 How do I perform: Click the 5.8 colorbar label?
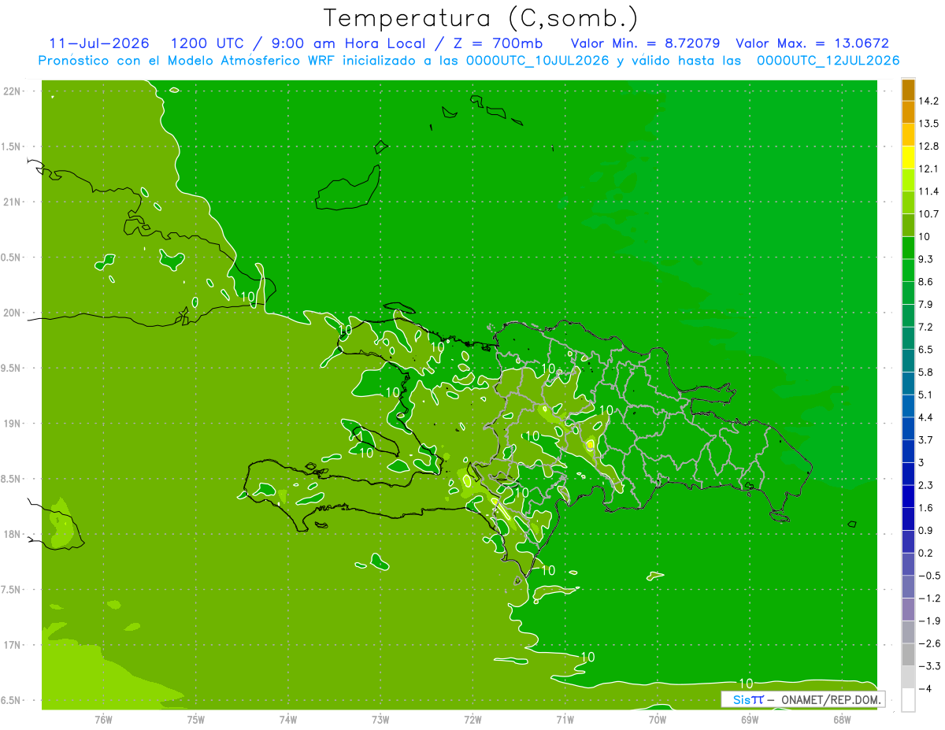tap(925, 372)
